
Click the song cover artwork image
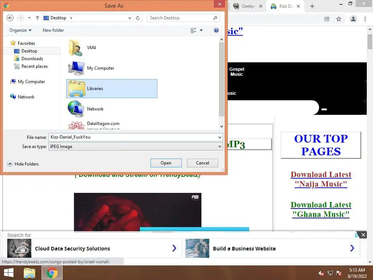pyautogui.click(x=137, y=212)
